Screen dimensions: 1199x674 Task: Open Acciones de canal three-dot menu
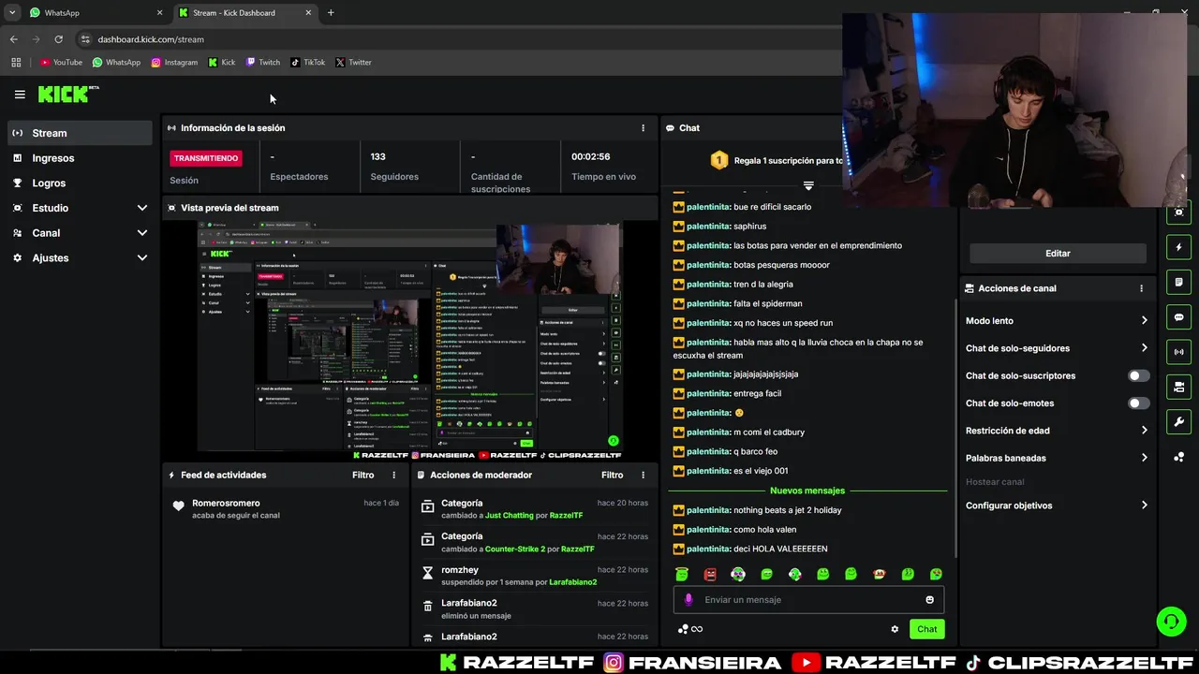click(1141, 288)
